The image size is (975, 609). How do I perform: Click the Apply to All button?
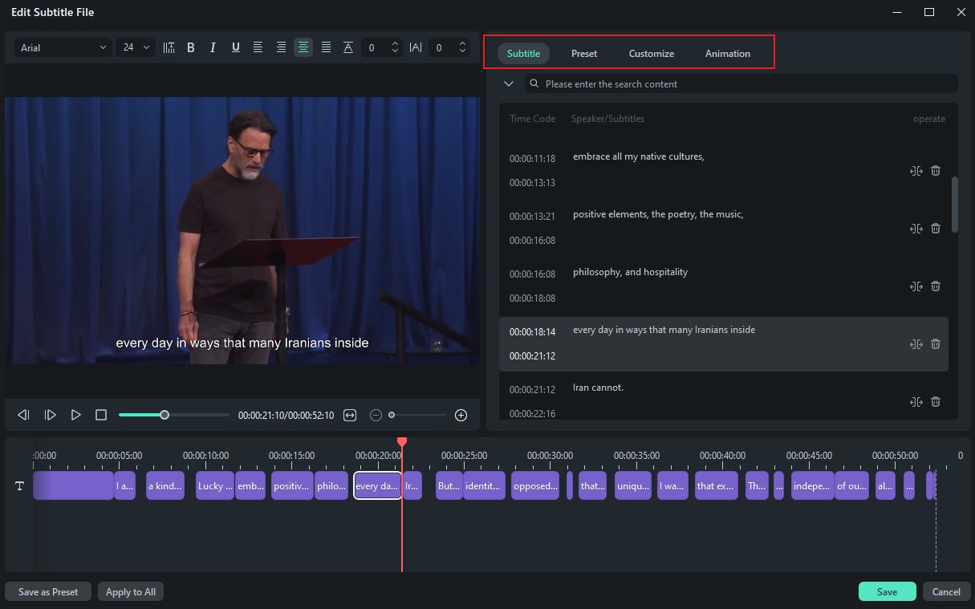tap(131, 592)
